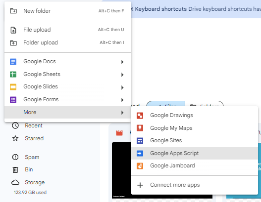Viewport: 261px width, 202px height.
Task: Open Google Sheets menu item
Action: (68, 75)
